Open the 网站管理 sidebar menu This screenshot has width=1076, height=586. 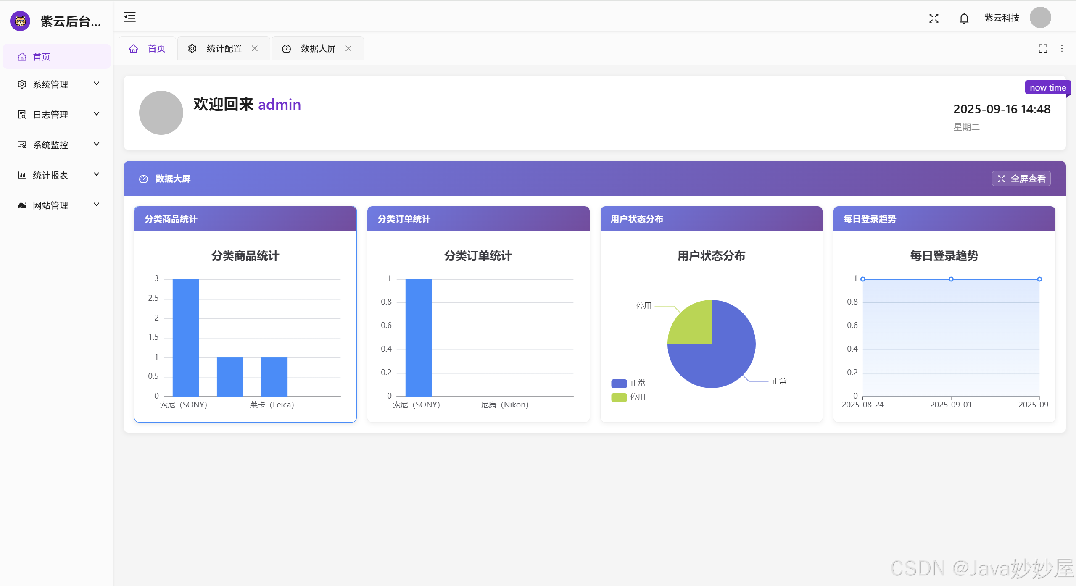(x=57, y=205)
